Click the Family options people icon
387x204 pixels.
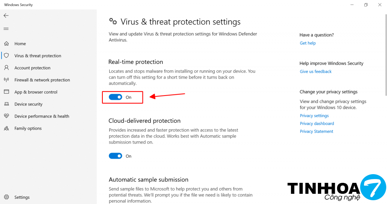[6, 128]
